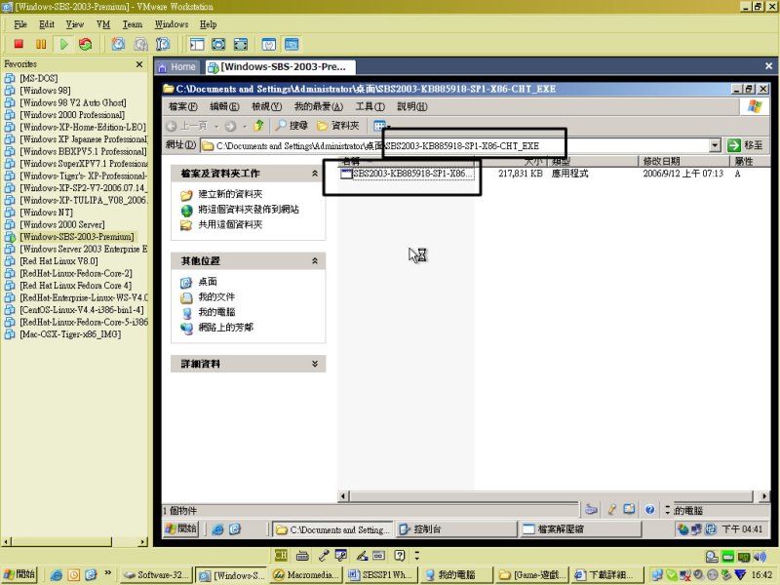Go up one folder level in guest Explorer
Viewport: 780px width, 585px height.
[x=258, y=126]
